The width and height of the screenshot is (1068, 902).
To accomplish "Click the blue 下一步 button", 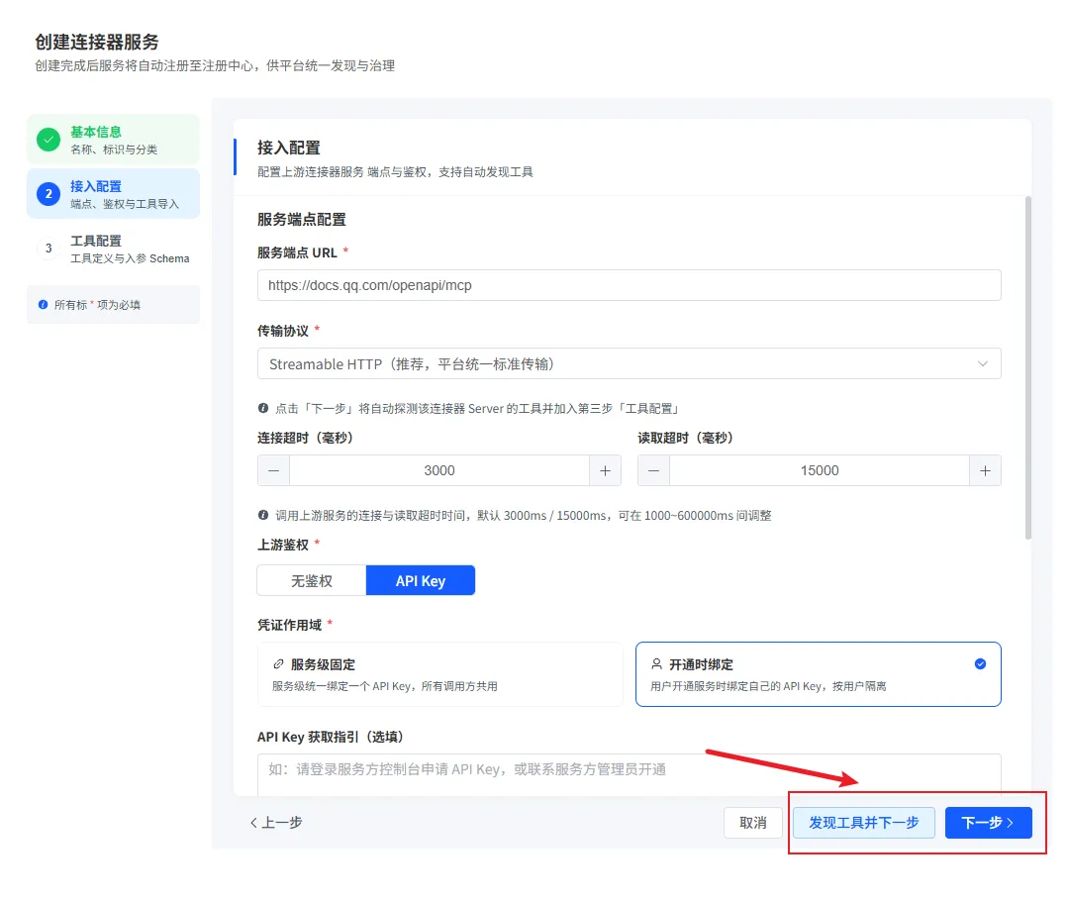I will tap(988, 822).
